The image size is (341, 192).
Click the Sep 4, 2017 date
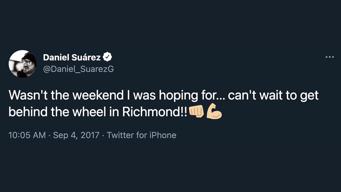[76, 135]
